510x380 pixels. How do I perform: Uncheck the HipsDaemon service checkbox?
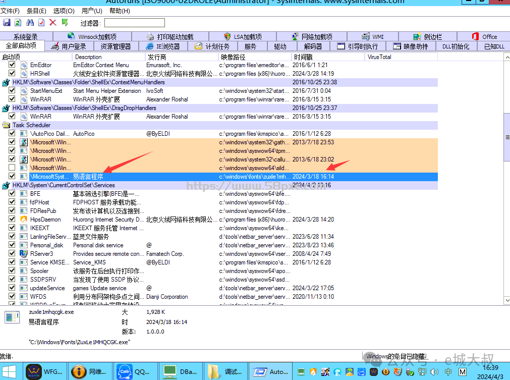pyautogui.click(x=12, y=219)
